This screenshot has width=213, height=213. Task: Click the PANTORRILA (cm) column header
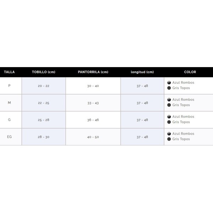click(93, 72)
